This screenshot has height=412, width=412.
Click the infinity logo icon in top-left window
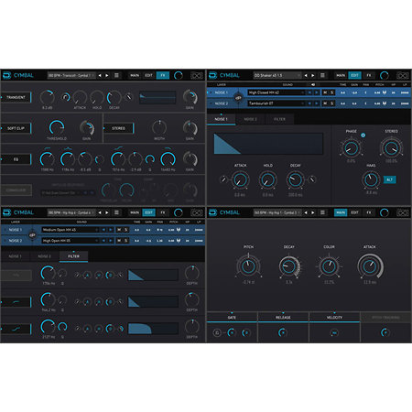click(x=197, y=75)
